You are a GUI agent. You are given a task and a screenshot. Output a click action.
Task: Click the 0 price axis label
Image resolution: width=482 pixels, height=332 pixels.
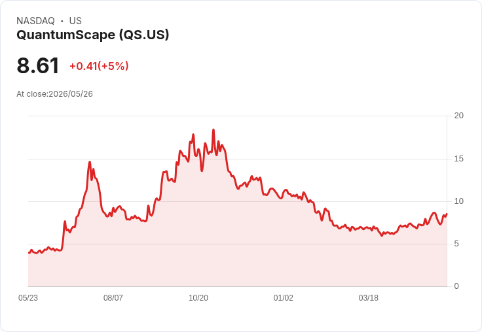(x=456, y=286)
